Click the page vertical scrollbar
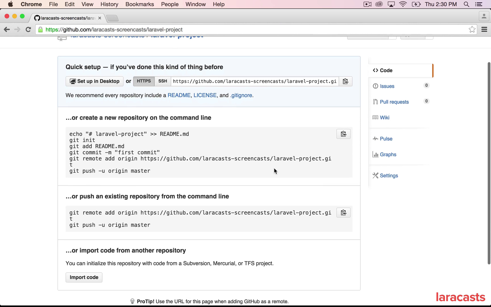 click(489, 163)
